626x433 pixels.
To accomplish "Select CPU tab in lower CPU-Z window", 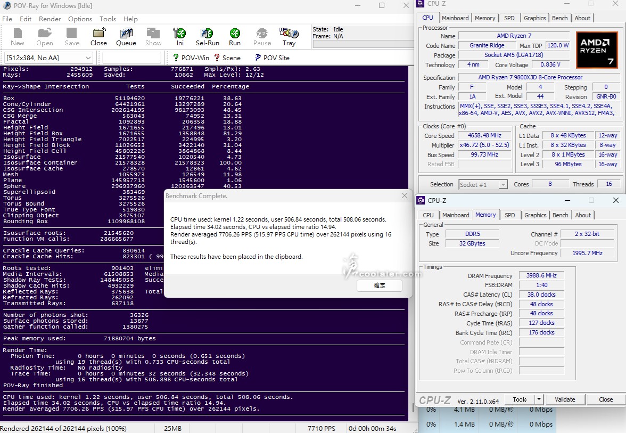I will click(x=429, y=215).
